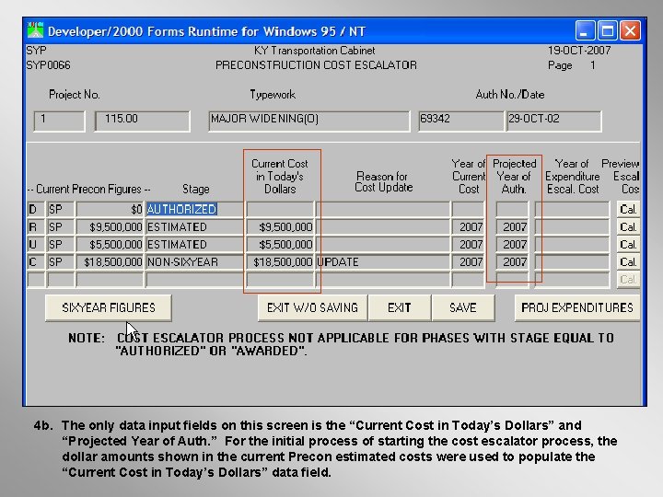Click Cal. button in the R phase row
Viewport: 663px width, 497px height.
[628, 227]
